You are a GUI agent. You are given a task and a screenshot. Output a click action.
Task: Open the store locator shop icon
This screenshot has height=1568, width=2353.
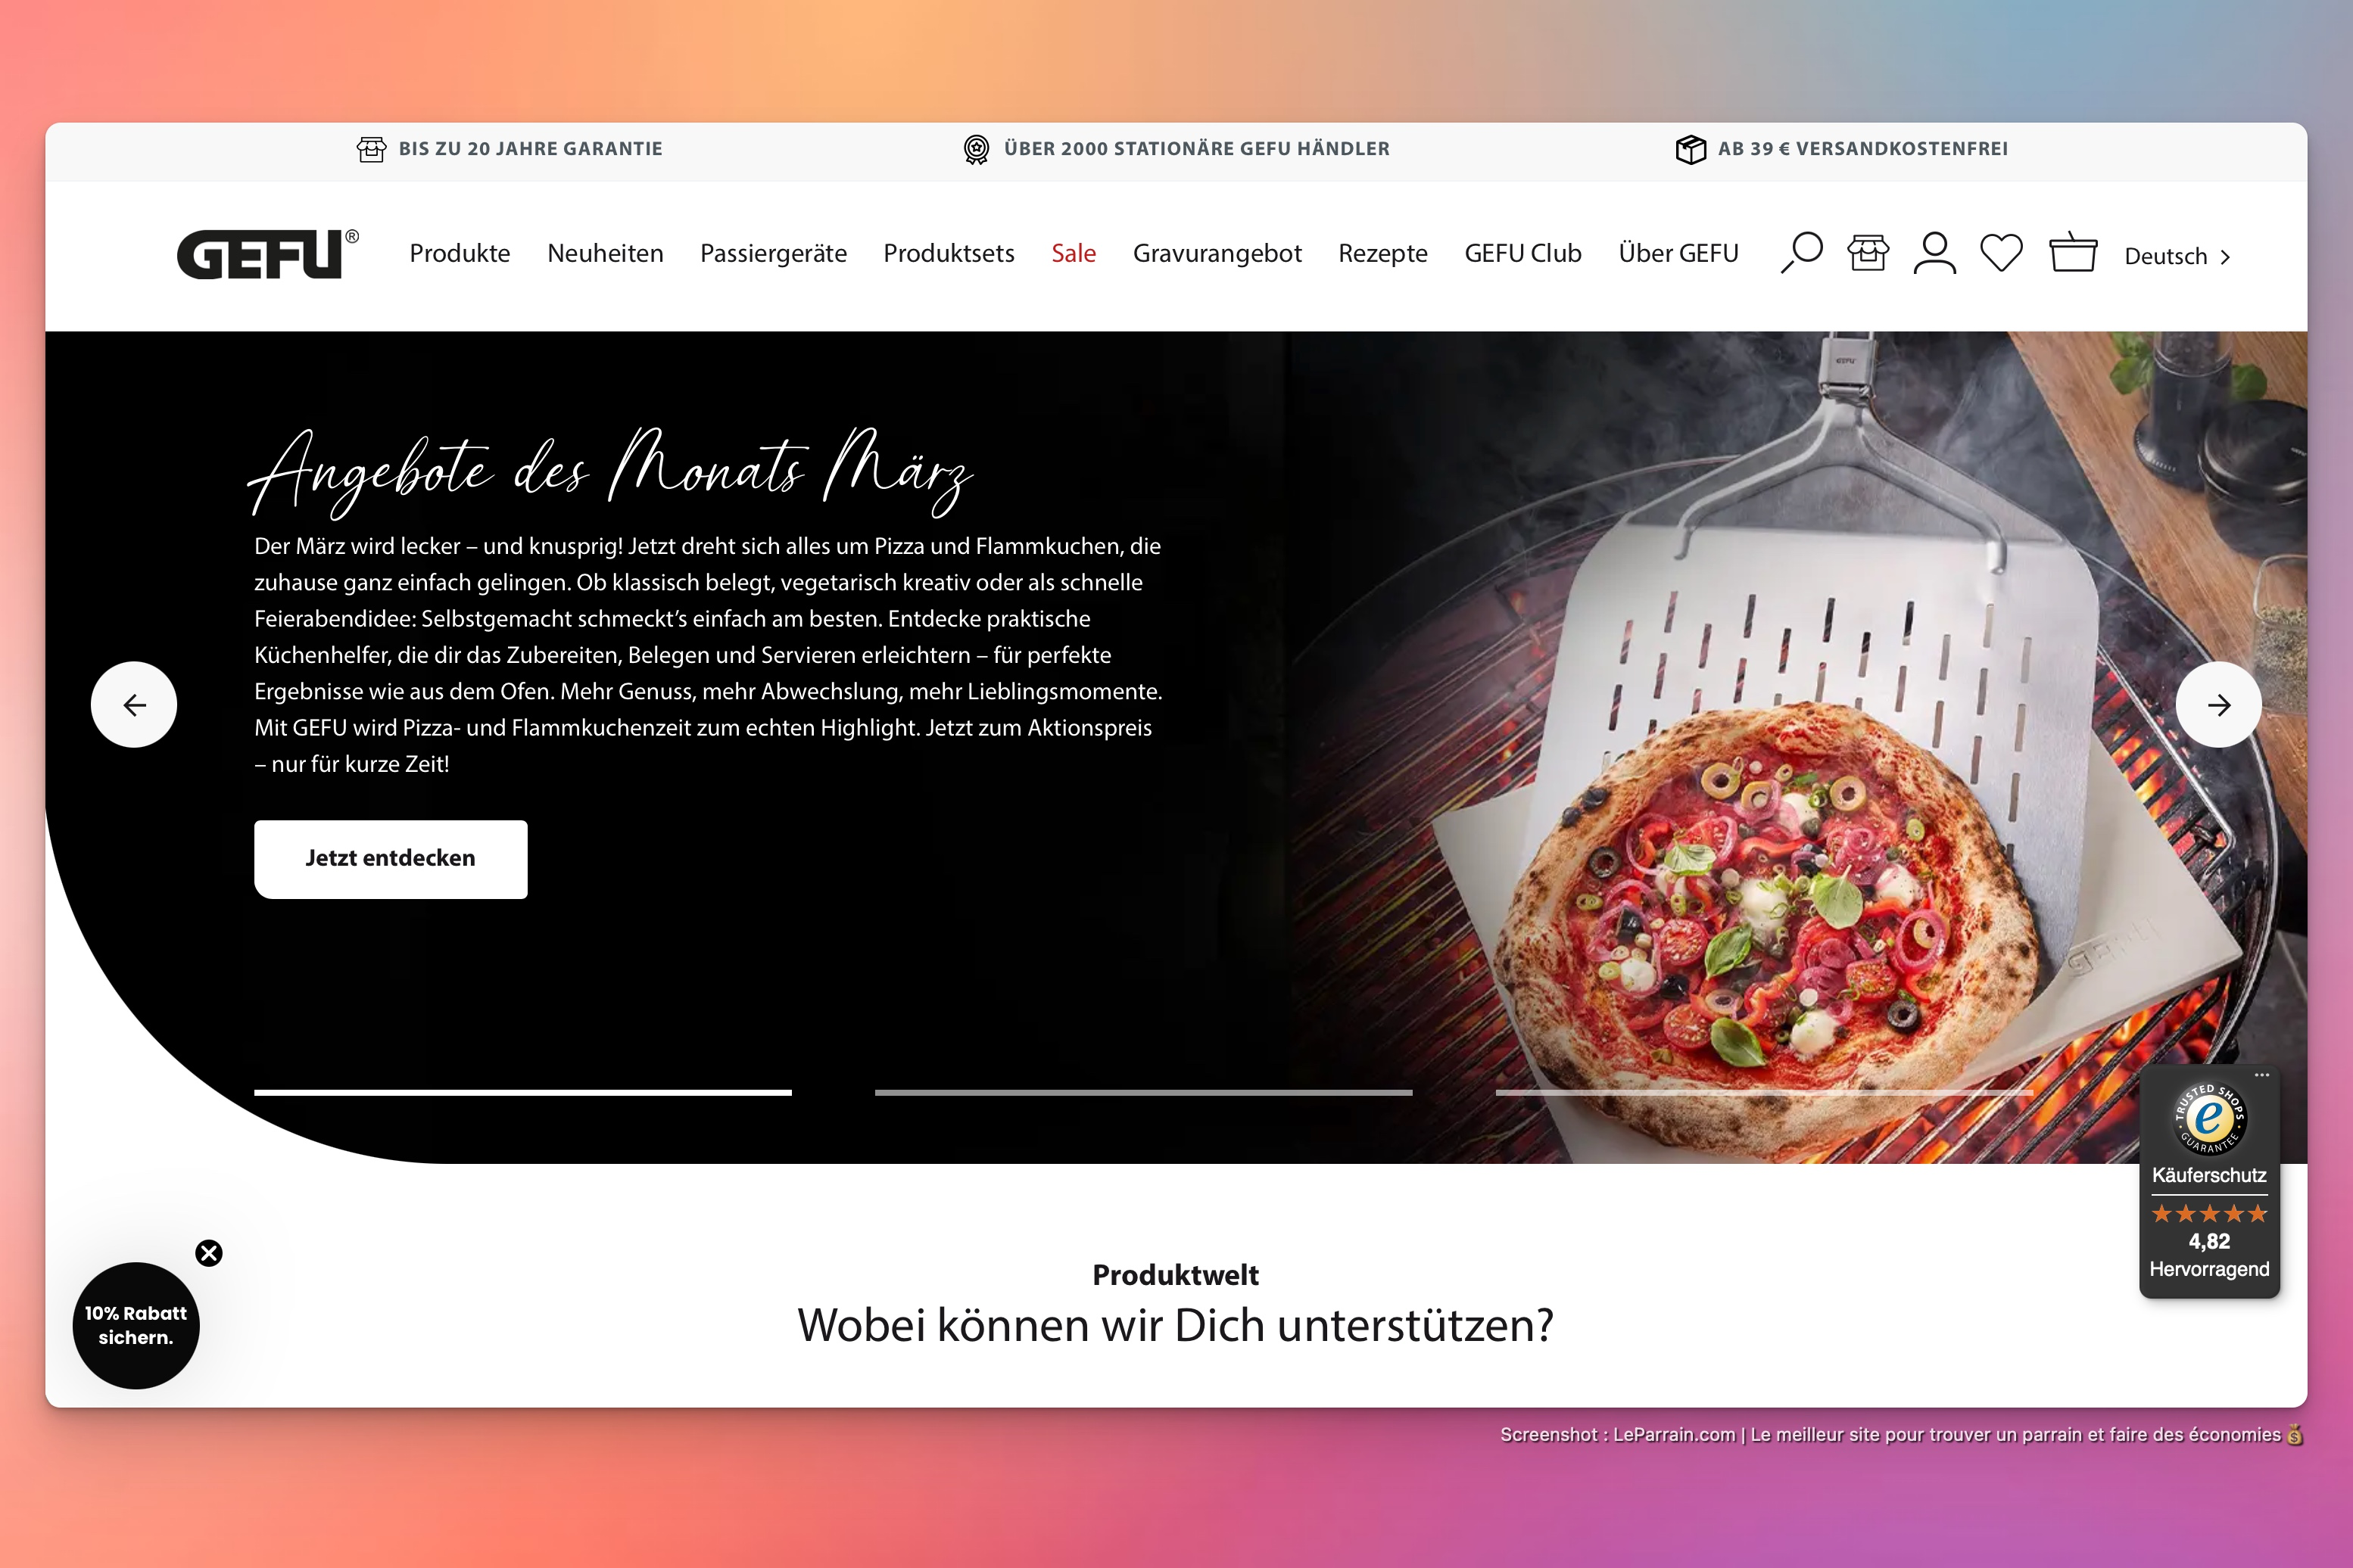[1868, 253]
